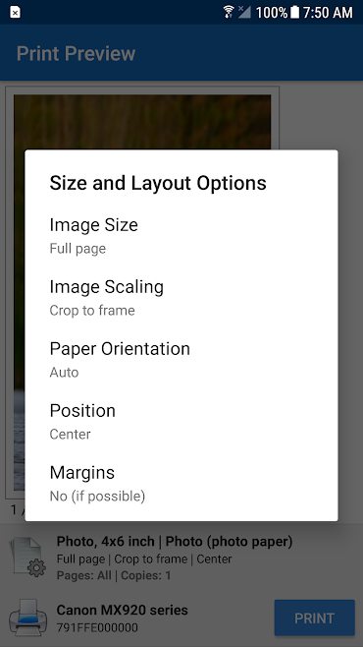Tap the Photo, 4x6 inch paper settings row
The height and width of the screenshot is (647, 363).
175,558
